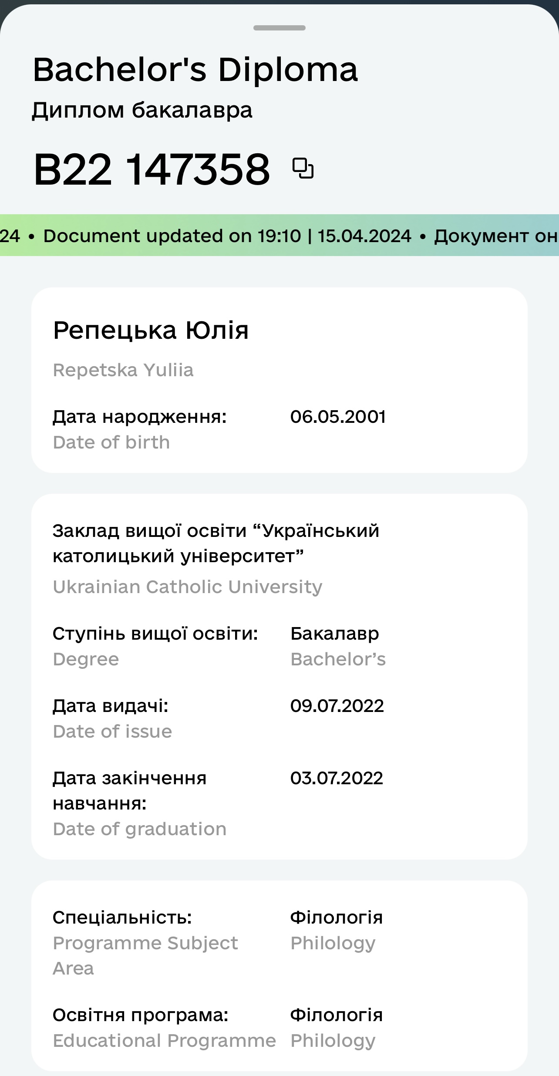This screenshot has height=1076, width=559.
Task: Tap the Дата народження label
Action: coord(140,417)
